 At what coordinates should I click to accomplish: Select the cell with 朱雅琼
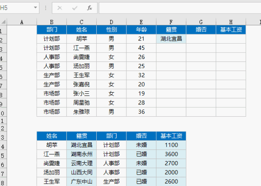point(82,112)
